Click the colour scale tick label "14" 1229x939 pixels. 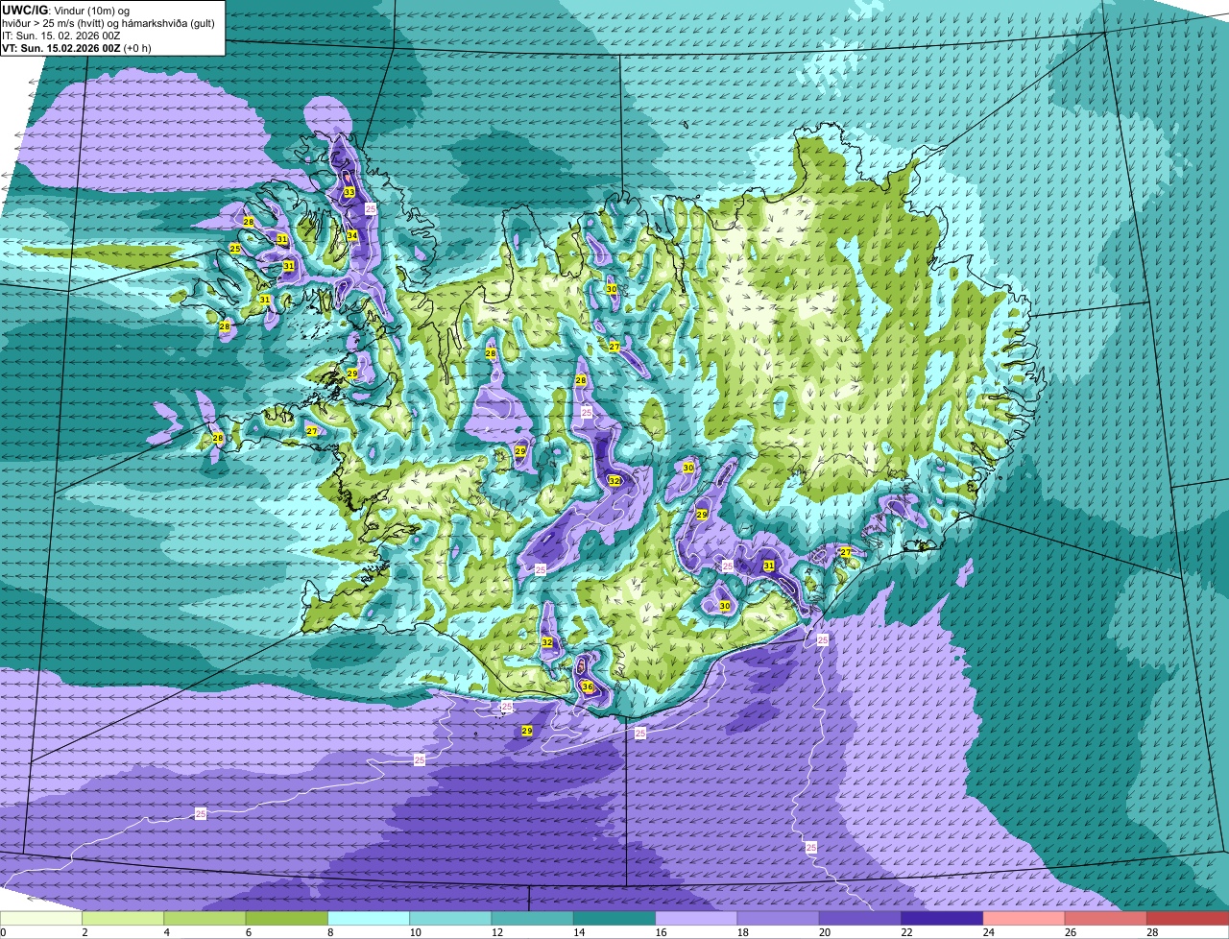coord(578,932)
